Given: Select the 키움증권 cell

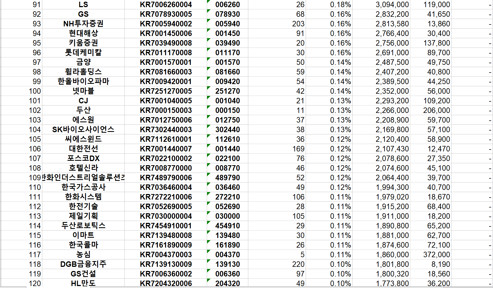Looking at the screenshot, I should (83, 43).
